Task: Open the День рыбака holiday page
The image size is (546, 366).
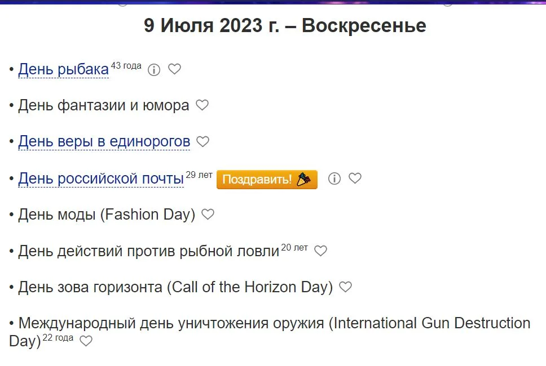Action: pyautogui.click(x=63, y=69)
